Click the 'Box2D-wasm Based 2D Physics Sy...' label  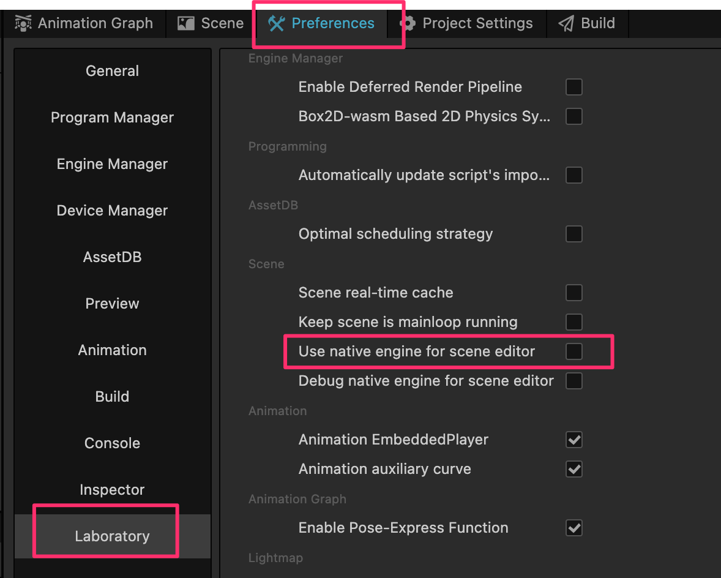[424, 116]
